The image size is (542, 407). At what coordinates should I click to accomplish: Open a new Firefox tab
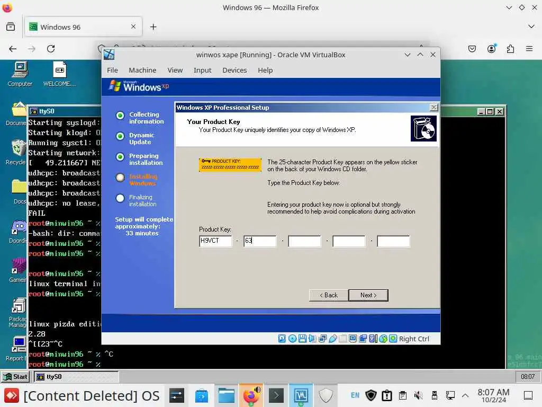pyautogui.click(x=153, y=26)
